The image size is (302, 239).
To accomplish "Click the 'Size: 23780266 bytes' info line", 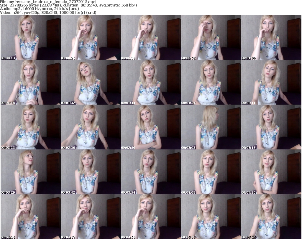I will tap(69, 5).
